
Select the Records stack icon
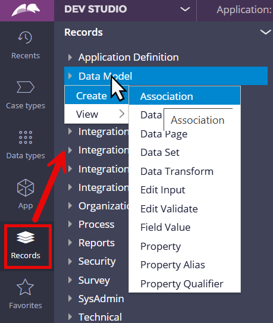(26, 237)
